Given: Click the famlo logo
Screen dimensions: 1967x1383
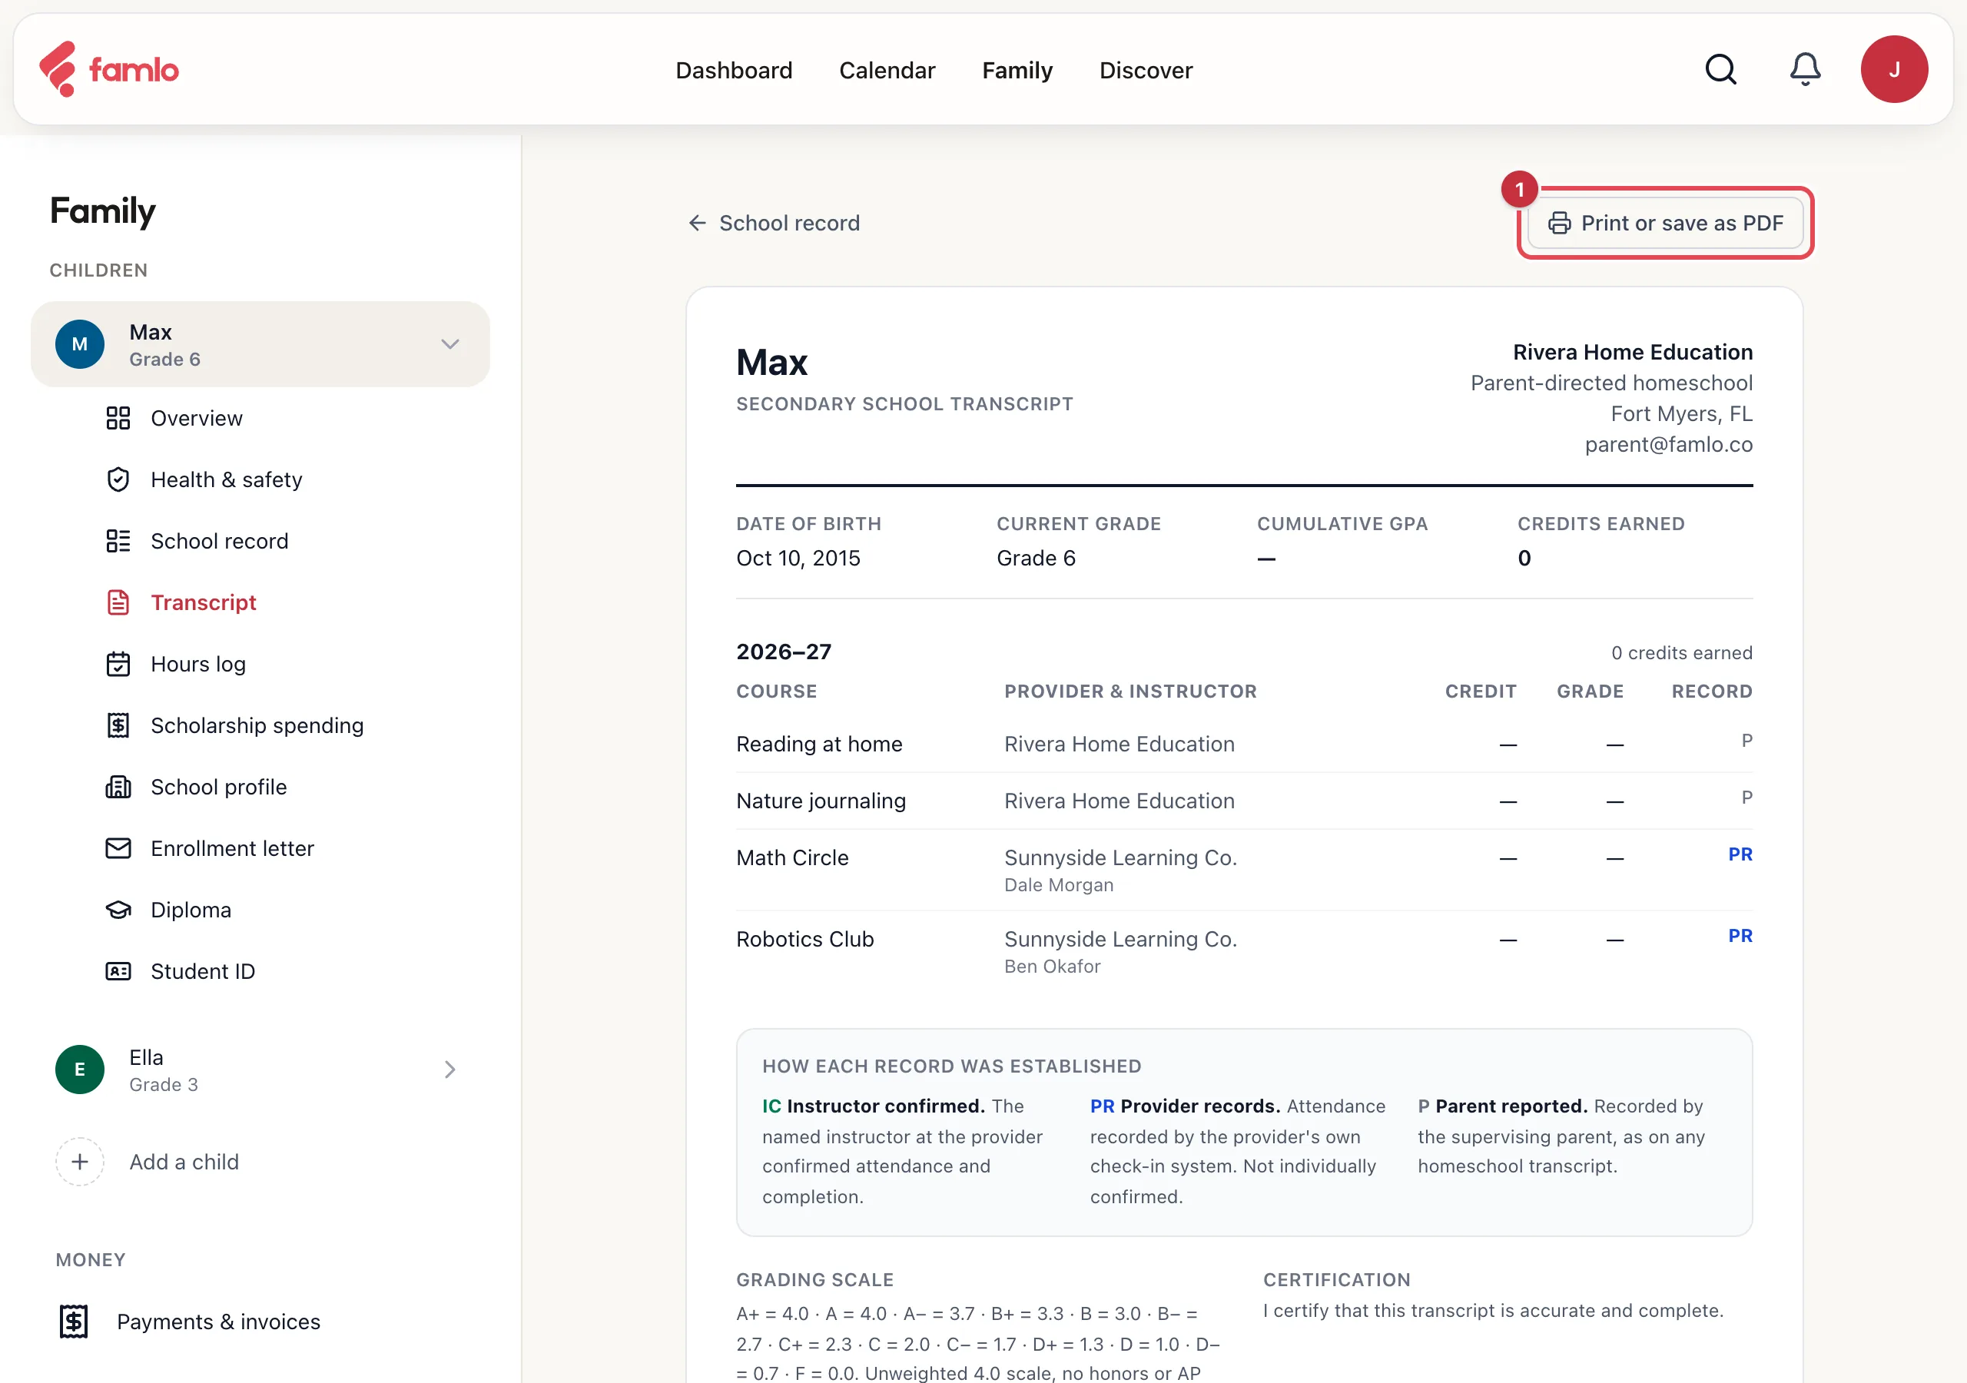Looking at the screenshot, I should coord(109,69).
